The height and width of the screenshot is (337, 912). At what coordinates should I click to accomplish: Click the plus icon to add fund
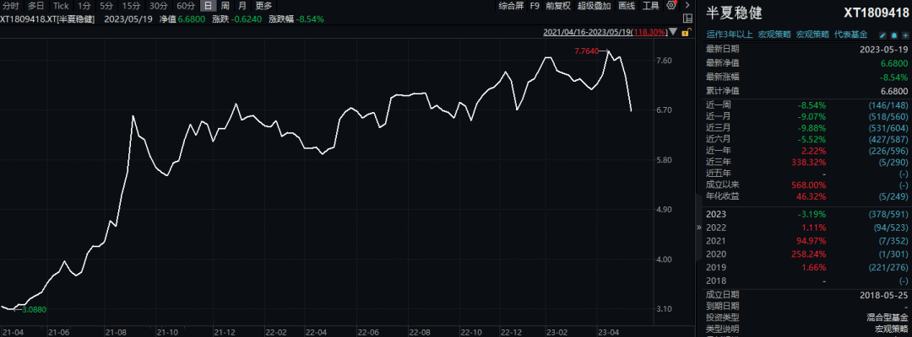click(904, 35)
